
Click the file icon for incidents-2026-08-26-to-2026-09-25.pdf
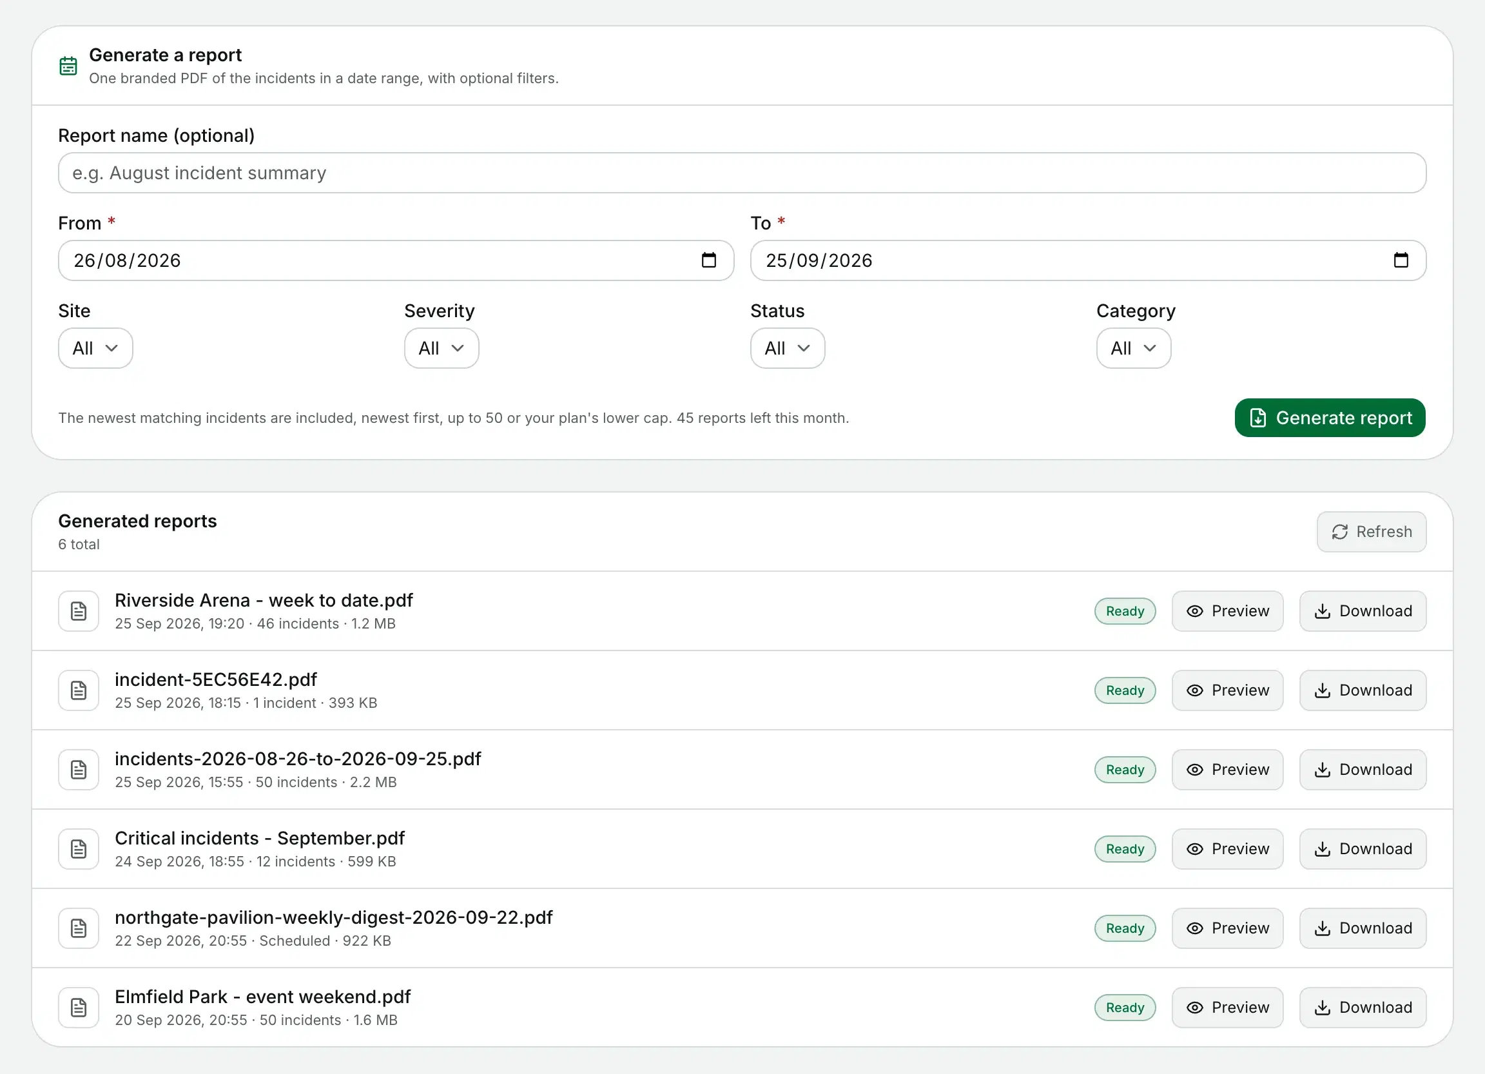click(x=79, y=770)
